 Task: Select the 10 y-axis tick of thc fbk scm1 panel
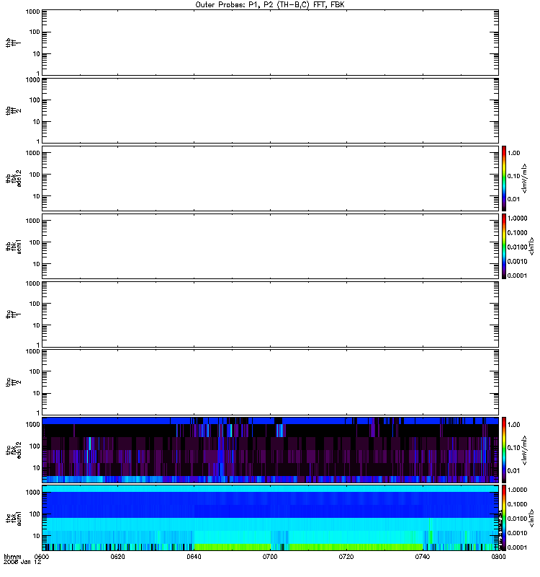[x=37, y=536]
